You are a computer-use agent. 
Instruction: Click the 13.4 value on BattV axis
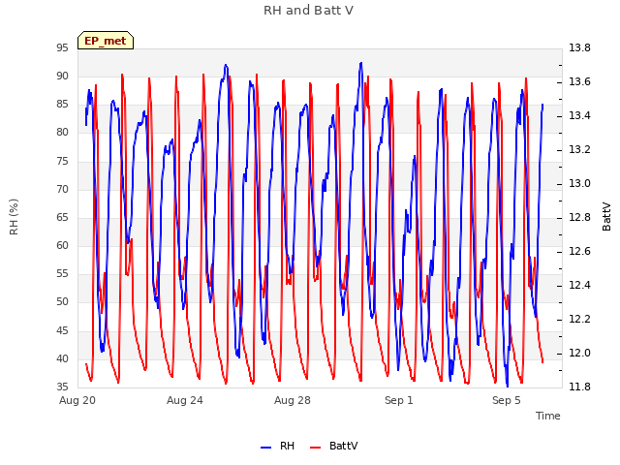pos(579,115)
